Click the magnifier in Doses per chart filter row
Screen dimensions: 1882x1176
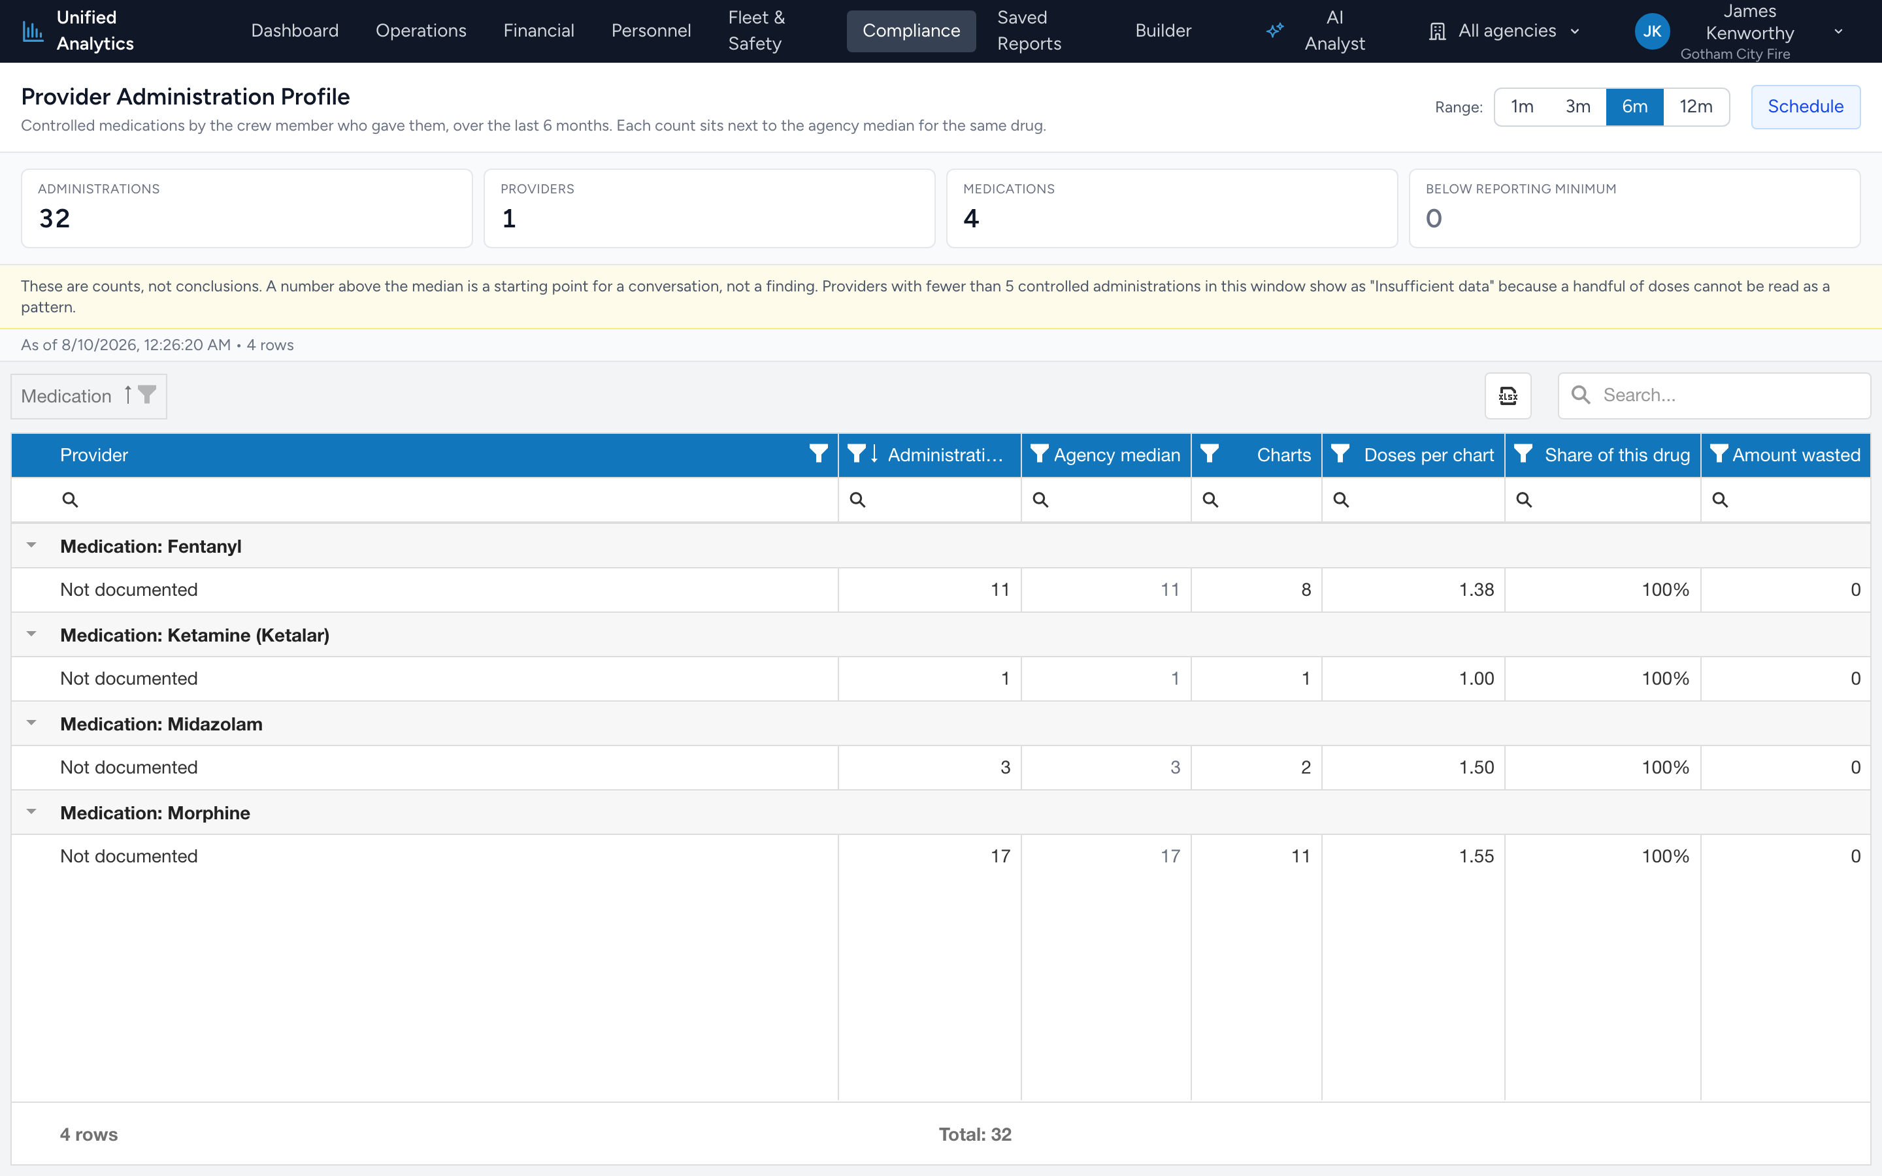(1342, 499)
